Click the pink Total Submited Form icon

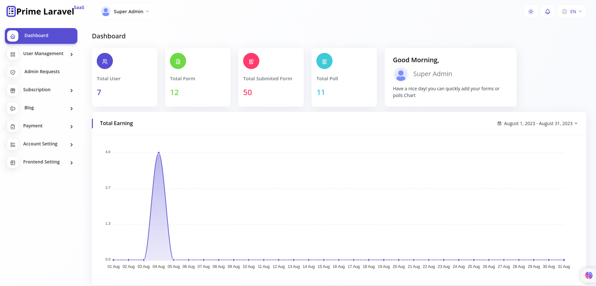click(x=251, y=61)
